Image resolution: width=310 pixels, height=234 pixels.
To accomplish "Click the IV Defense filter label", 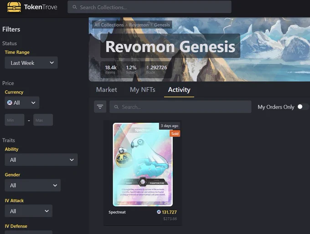I will (16, 226).
